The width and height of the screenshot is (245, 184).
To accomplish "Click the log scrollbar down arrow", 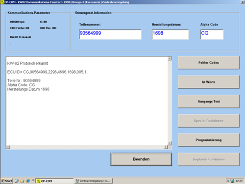I will (170, 143).
